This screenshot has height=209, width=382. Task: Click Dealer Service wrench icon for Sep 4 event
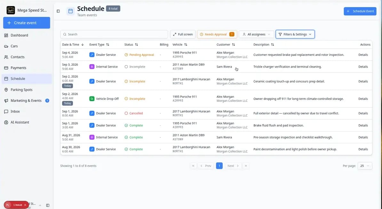click(92, 55)
